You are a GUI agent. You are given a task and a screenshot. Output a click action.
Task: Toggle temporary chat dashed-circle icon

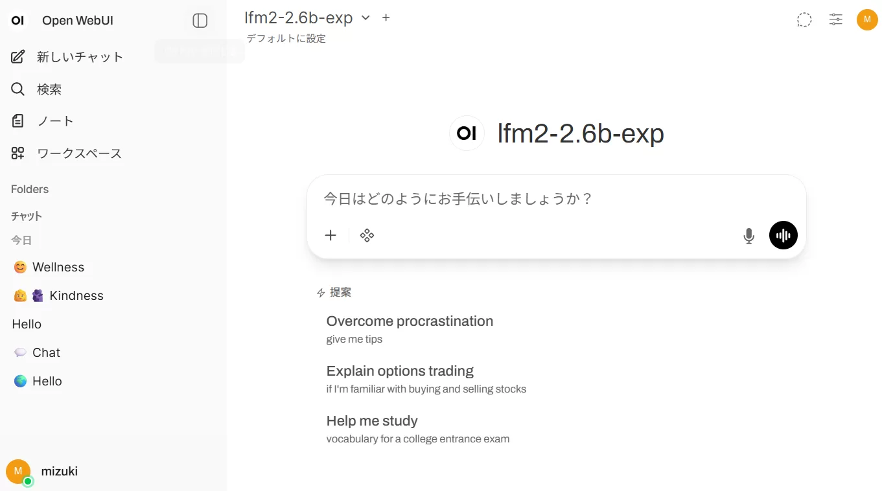coord(804,20)
